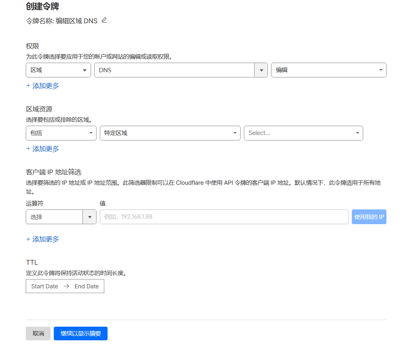
Task: Click 添加更多 under the 权限 section
Action: coord(43,86)
